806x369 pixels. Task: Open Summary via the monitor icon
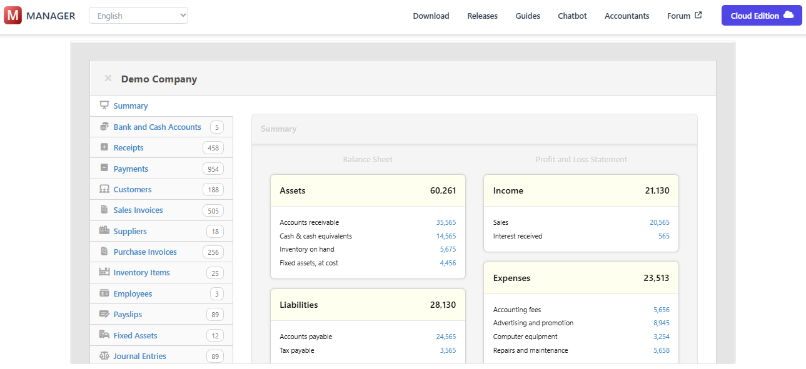pyautogui.click(x=103, y=106)
